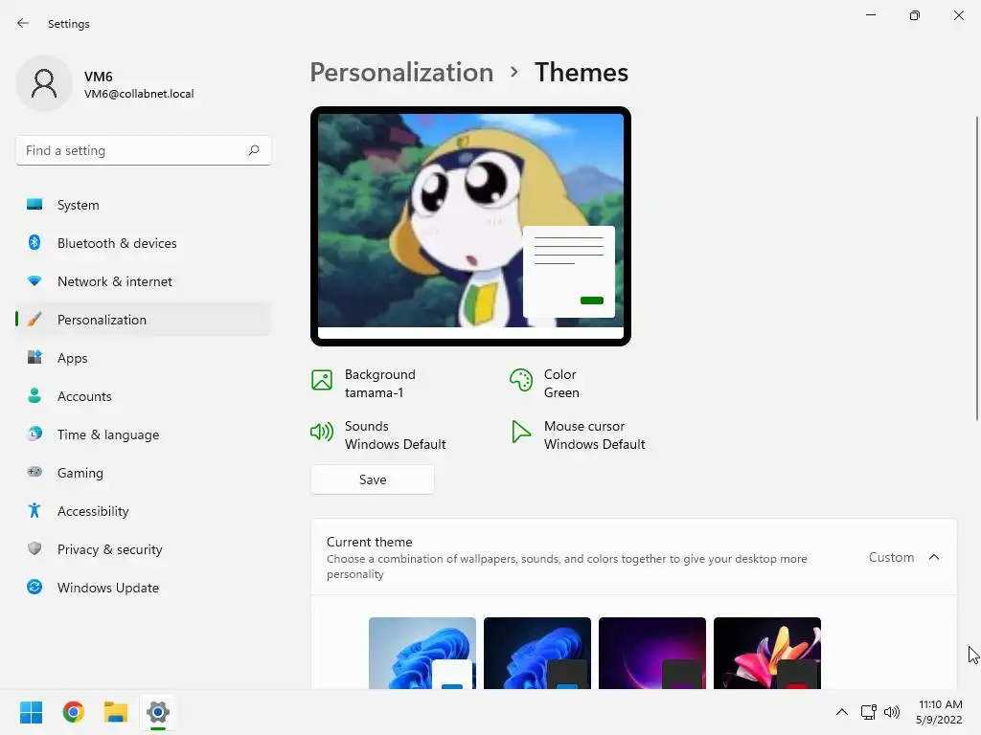This screenshot has width=981, height=735.
Task: Click Settings gear in taskbar
Action: 158,712
